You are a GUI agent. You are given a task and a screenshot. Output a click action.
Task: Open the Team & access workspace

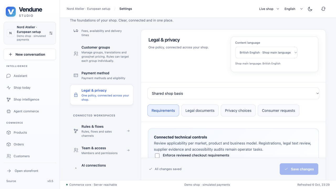click(x=102, y=150)
